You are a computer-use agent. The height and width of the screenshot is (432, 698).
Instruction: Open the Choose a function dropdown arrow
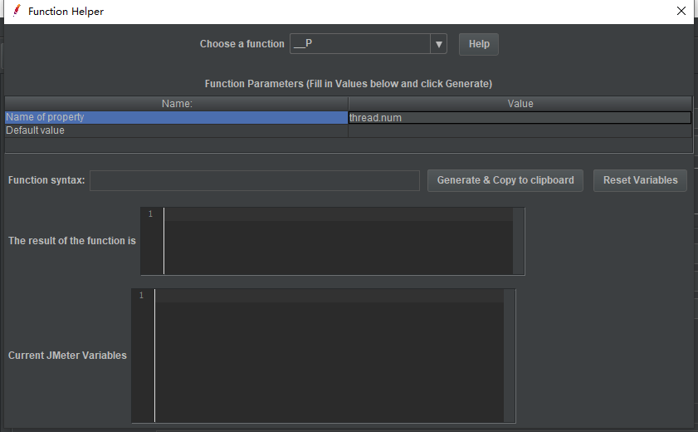[x=438, y=44]
